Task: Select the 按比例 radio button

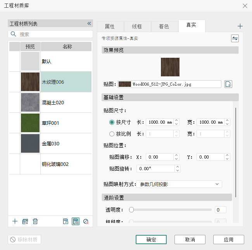Action: point(112,134)
